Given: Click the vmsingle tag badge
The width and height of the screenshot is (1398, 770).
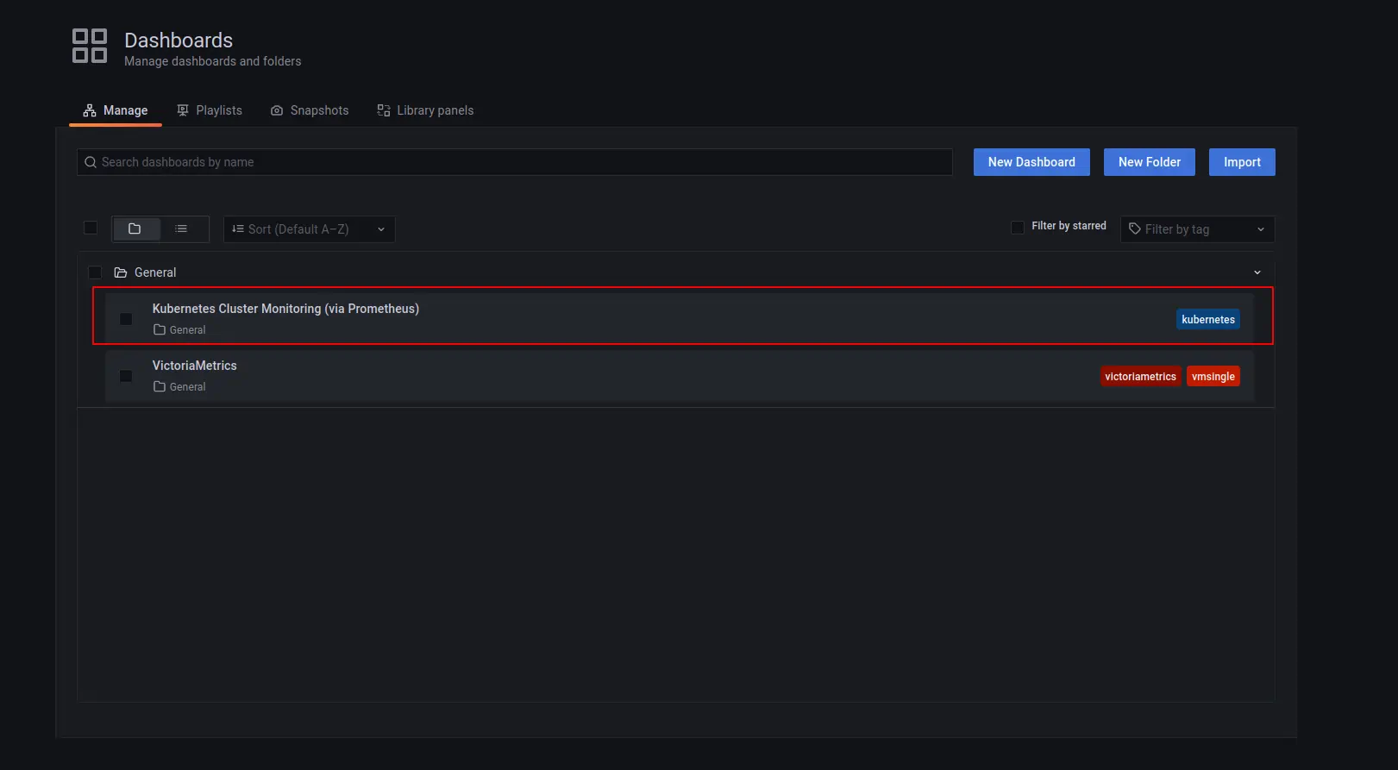Looking at the screenshot, I should pos(1213,377).
